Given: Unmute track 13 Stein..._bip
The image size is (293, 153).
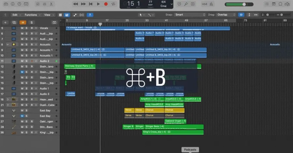Looking at the screenshot, I should click(22, 72).
